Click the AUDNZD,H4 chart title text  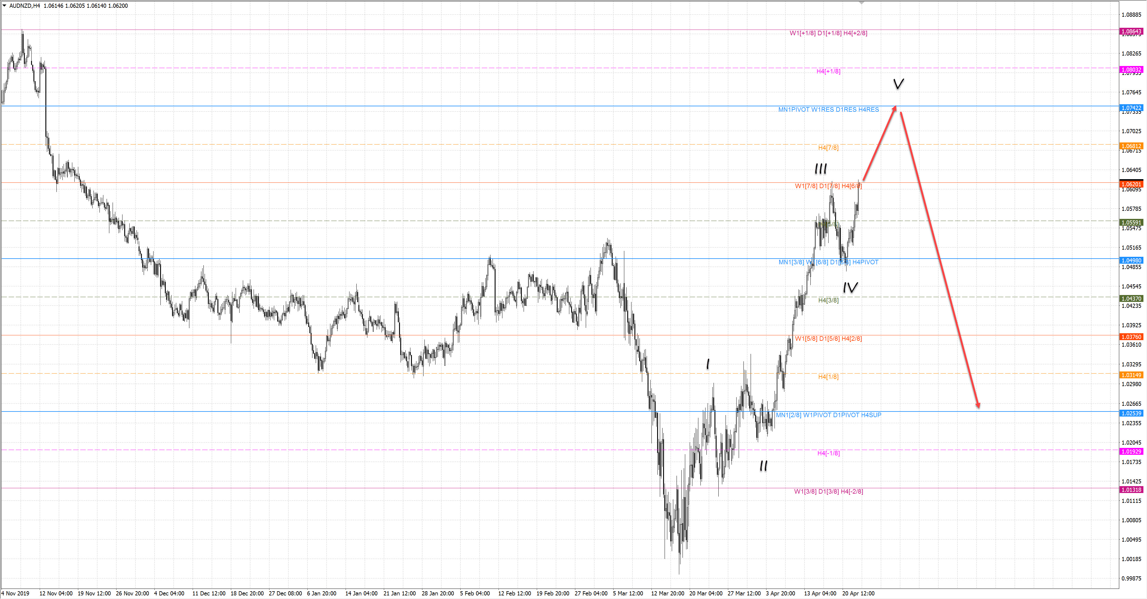point(24,6)
